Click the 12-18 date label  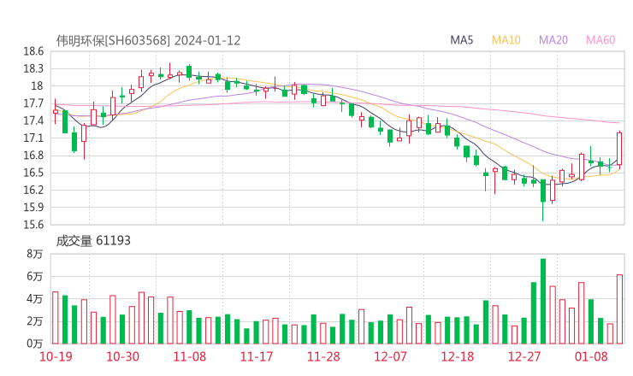coord(458,356)
